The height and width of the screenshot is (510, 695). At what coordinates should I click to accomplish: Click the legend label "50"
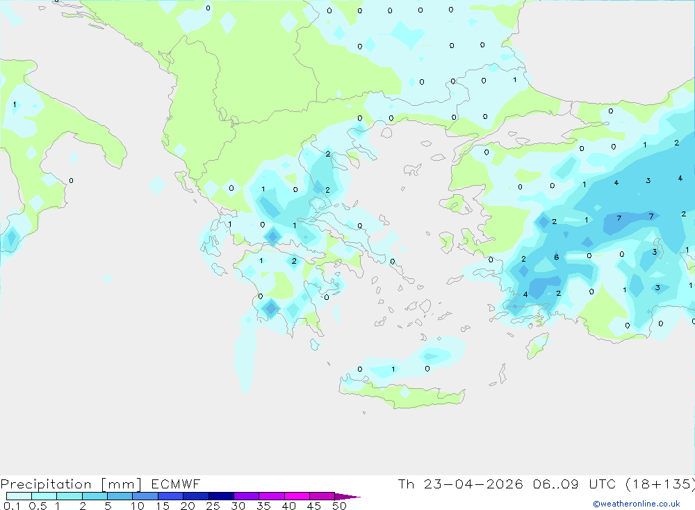(339, 506)
